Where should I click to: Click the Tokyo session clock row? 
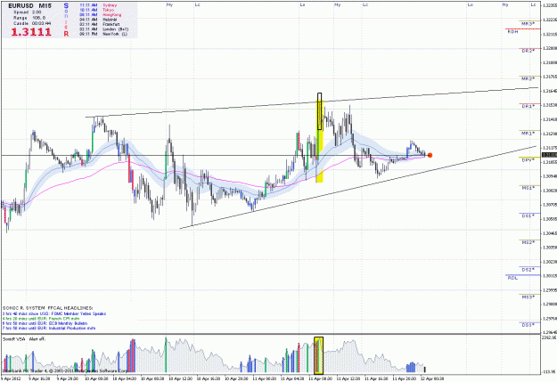point(96,10)
